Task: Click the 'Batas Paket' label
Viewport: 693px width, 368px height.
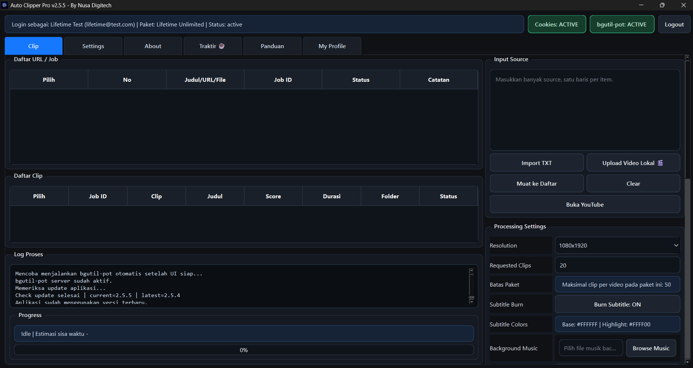Action: [x=504, y=284]
